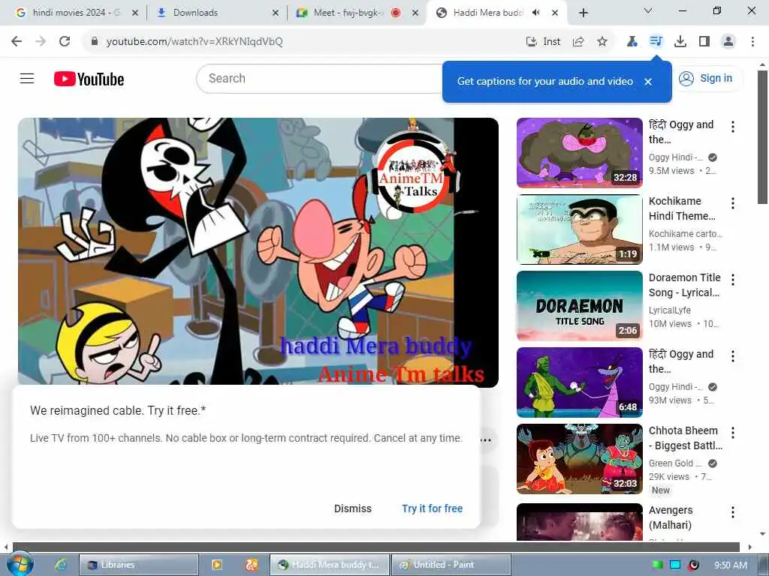Click Try it for free

432,508
